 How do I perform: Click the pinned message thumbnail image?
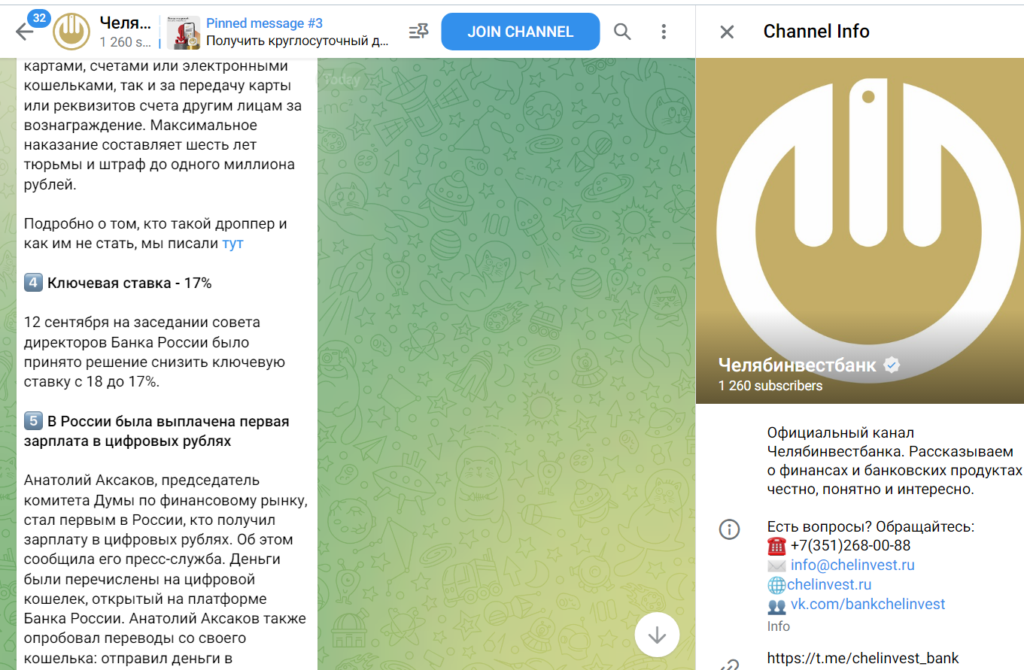183,32
